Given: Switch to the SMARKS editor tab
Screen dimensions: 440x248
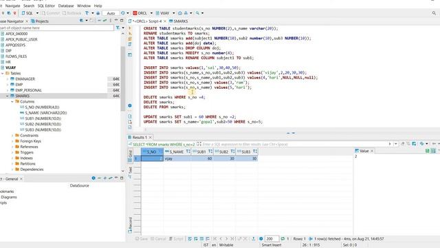Looking at the screenshot, I should (x=179, y=21).
